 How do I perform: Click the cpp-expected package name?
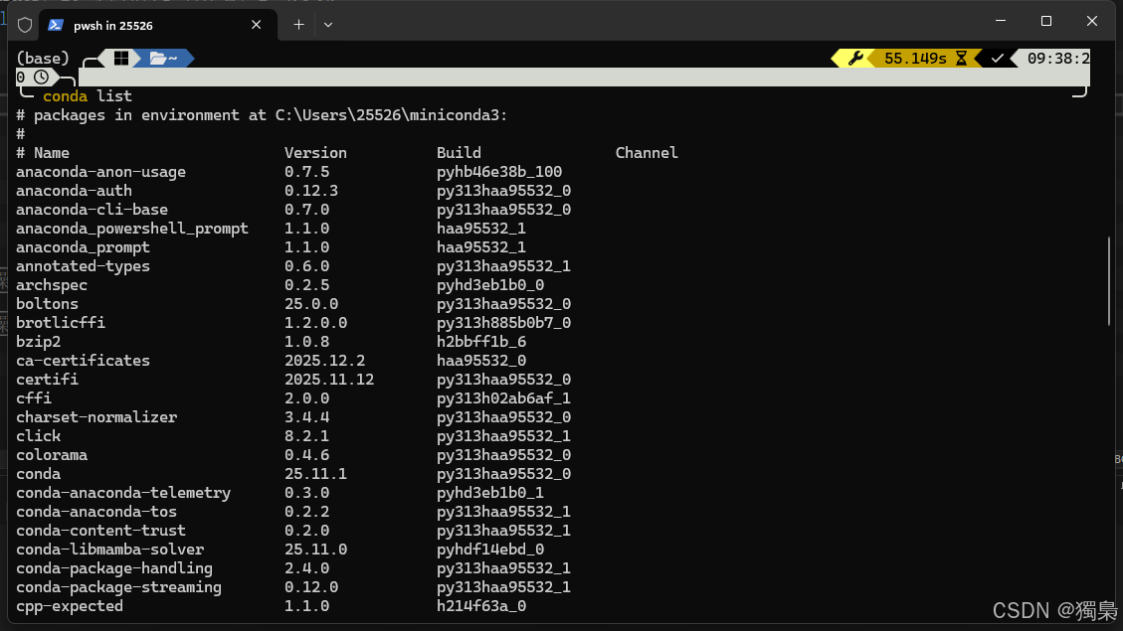[x=70, y=606]
